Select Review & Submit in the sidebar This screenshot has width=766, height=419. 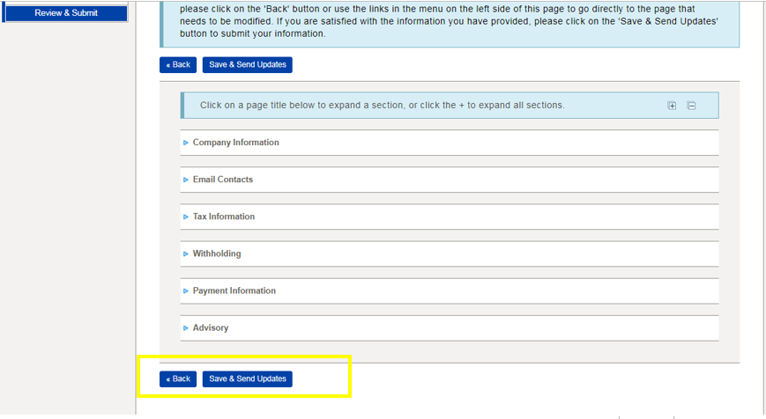(66, 13)
